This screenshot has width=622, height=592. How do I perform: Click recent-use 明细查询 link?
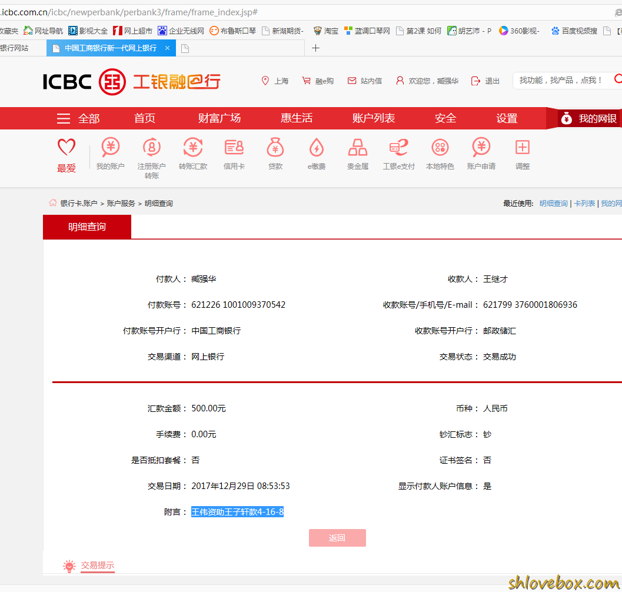(x=553, y=204)
